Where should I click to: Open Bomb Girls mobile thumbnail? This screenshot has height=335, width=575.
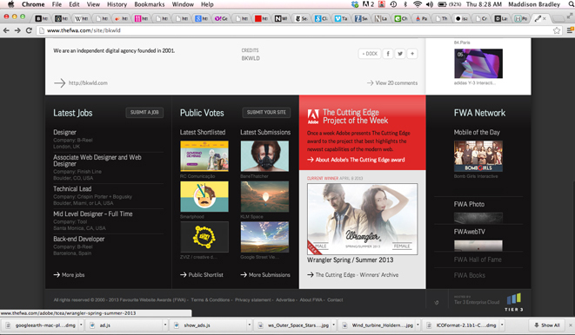(x=478, y=156)
